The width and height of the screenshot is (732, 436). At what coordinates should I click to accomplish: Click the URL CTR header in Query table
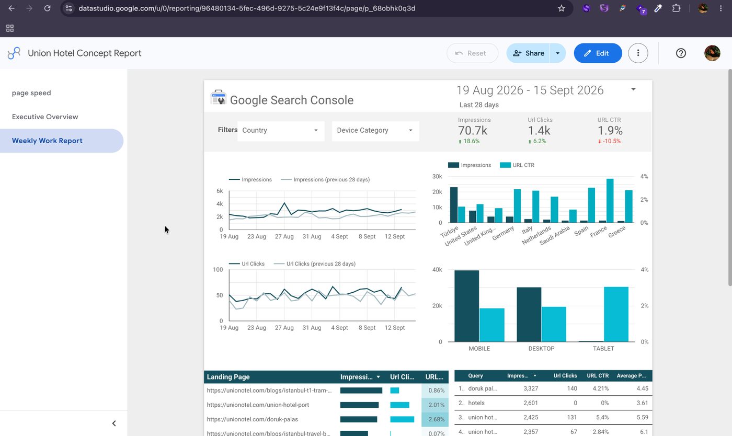[x=598, y=376]
